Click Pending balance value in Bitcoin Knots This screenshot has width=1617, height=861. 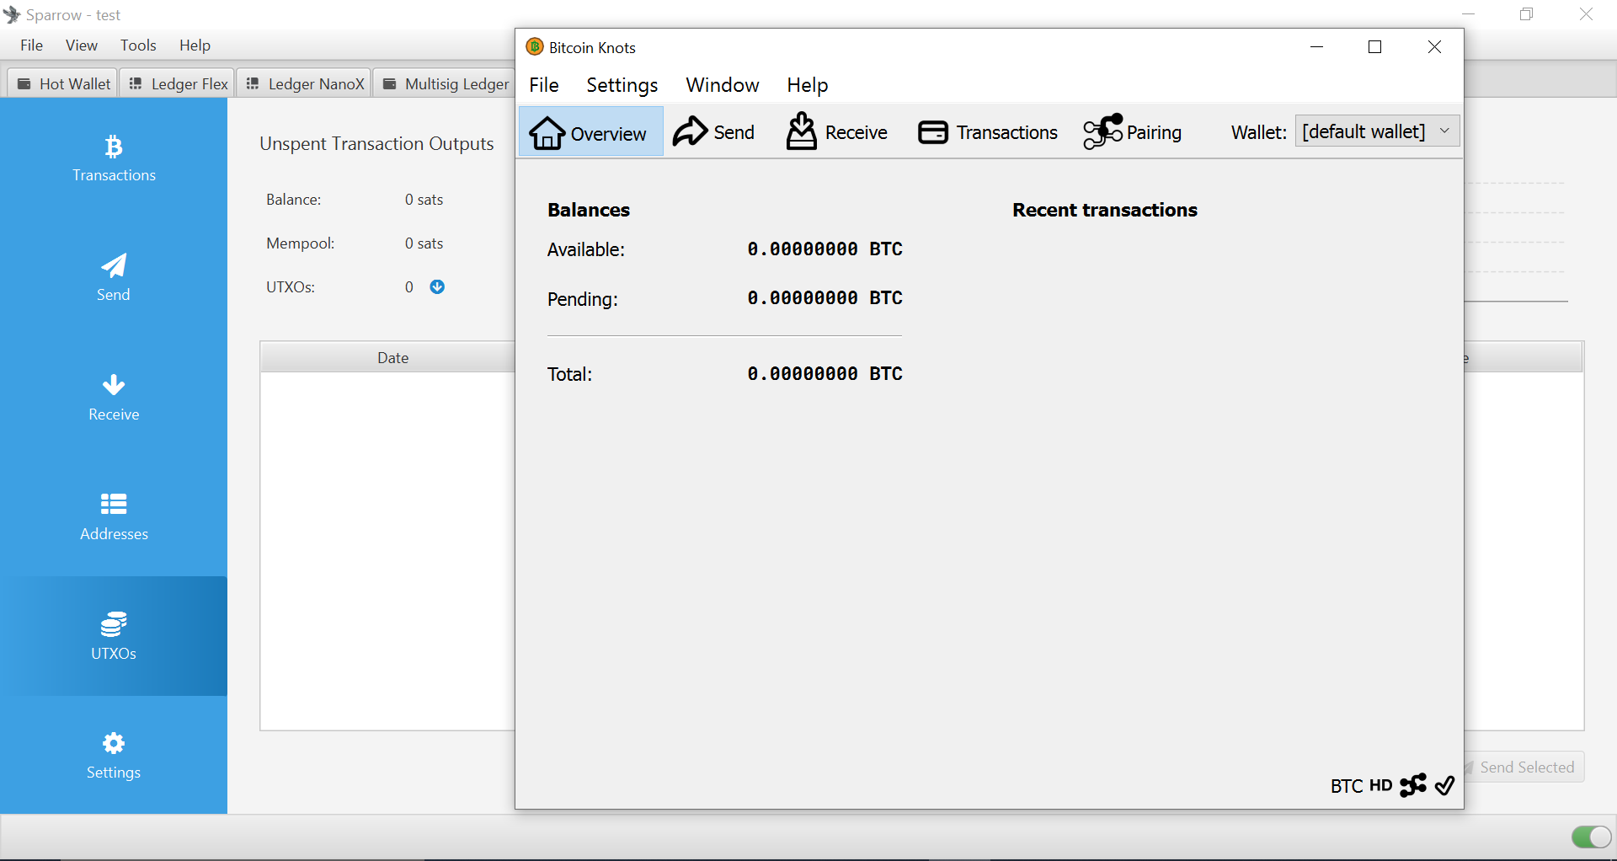(x=825, y=298)
